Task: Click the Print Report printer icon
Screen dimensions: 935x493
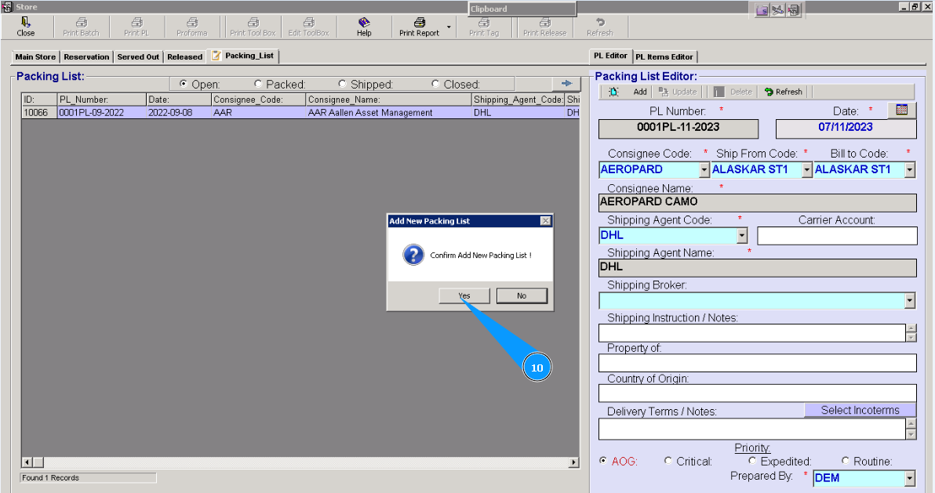Action: (419, 23)
